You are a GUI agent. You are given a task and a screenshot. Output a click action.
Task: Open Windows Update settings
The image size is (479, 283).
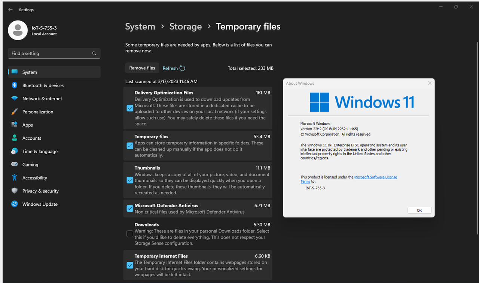[54, 204]
